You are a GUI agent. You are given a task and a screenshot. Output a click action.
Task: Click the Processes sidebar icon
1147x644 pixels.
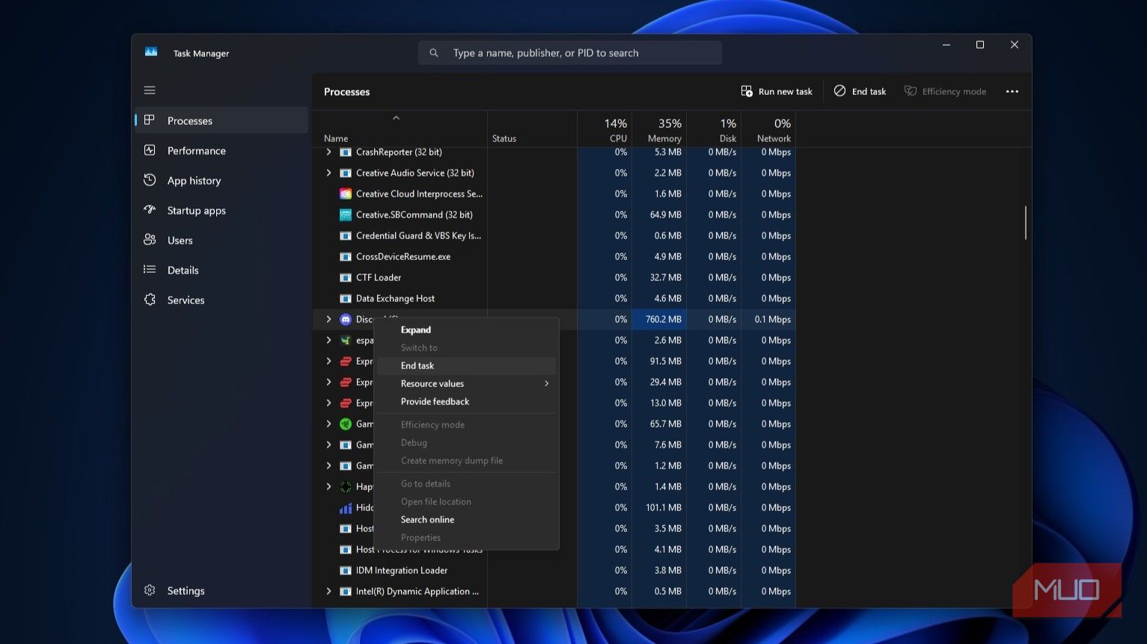point(150,120)
